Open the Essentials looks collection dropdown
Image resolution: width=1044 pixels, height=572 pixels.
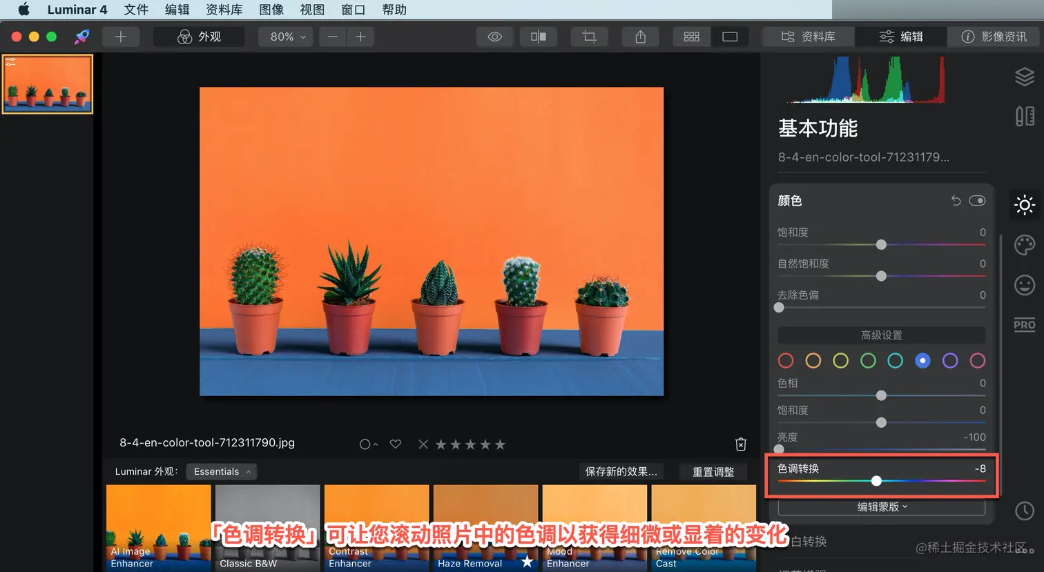pyautogui.click(x=222, y=471)
